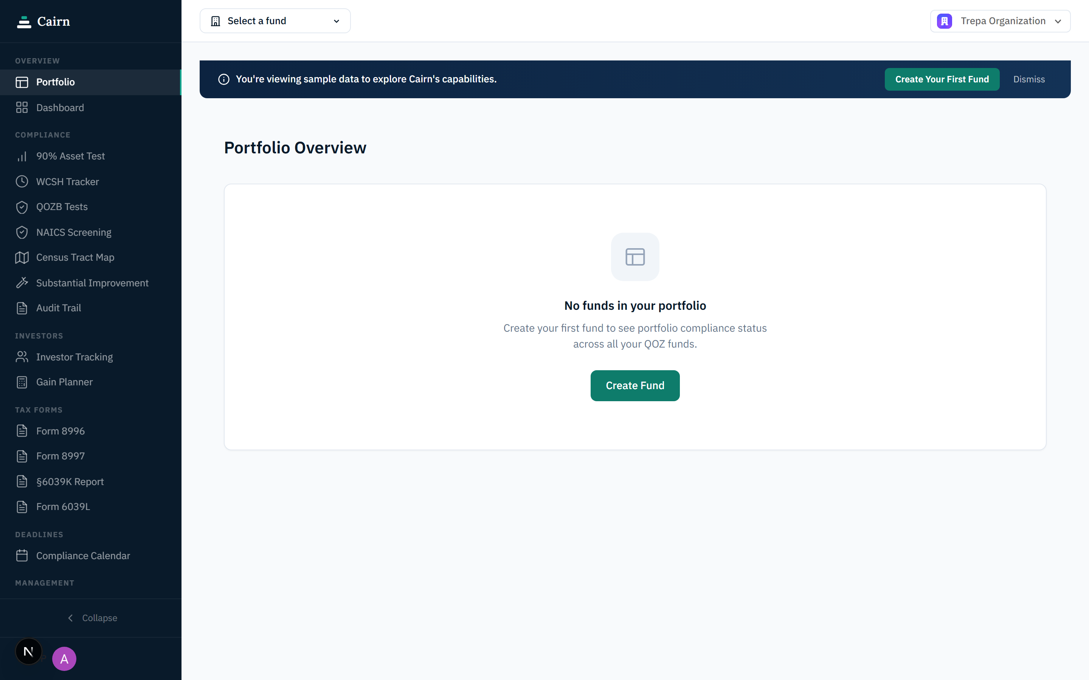
Task: Click the QOZB Tests shield icon
Action: pos(22,207)
